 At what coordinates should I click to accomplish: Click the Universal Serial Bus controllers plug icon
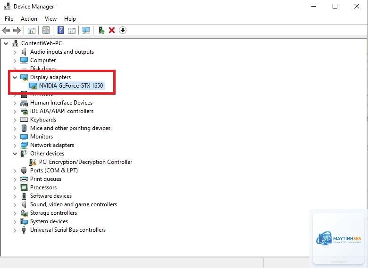click(x=24, y=230)
